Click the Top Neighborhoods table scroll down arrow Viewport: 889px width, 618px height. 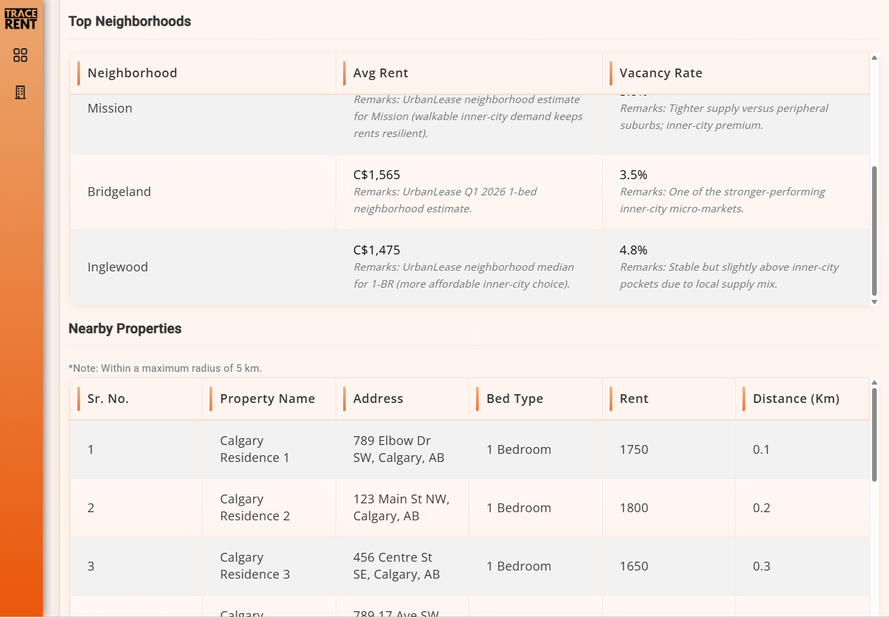(x=874, y=302)
